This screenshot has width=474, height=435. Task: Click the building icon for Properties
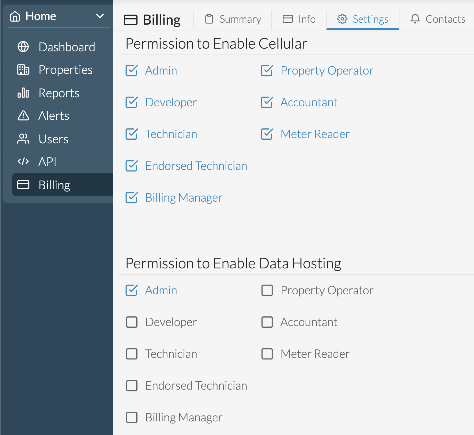click(x=23, y=70)
